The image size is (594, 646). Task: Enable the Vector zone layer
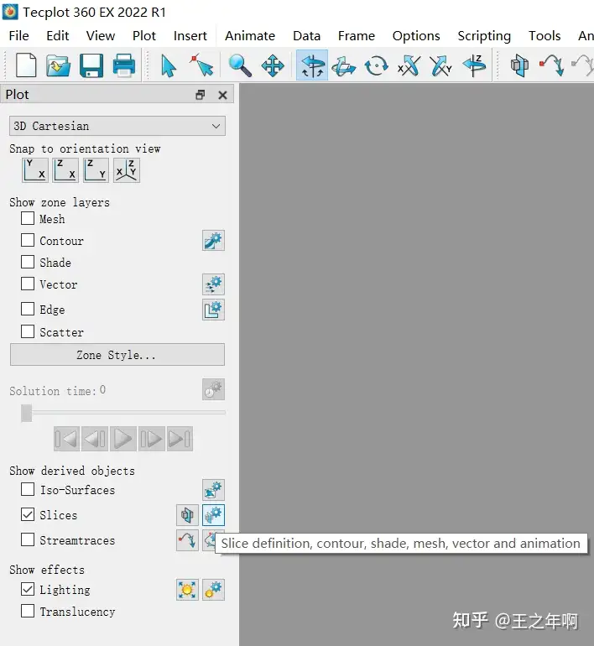click(28, 284)
